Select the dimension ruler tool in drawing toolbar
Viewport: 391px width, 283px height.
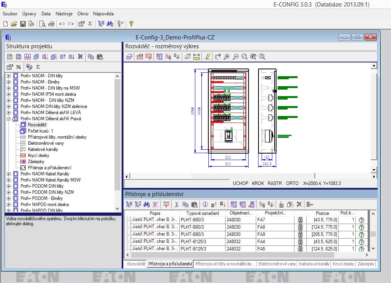pos(196,57)
